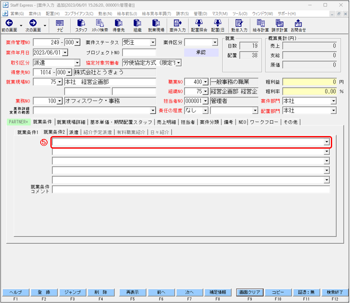Click the プロジェクトNO input field

pyautogui.click(x=139, y=53)
